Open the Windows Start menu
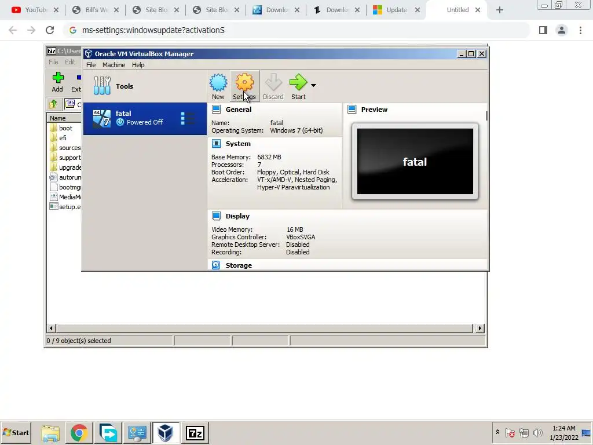This screenshot has height=445, width=593. click(x=16, y=432)
